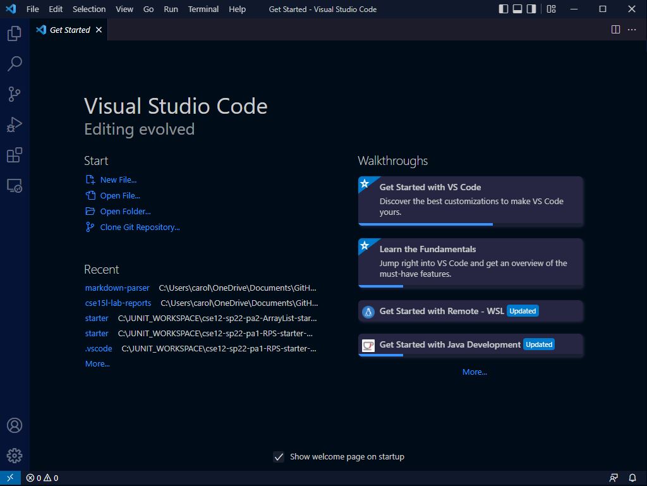This screenshot has height=486, width=647.
Task: Toggle the Show welcome page on startup checkbox
Action: [x=279, y=456]
